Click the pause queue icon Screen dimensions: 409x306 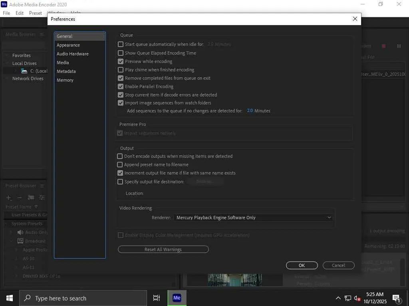(x=399, y=46)
